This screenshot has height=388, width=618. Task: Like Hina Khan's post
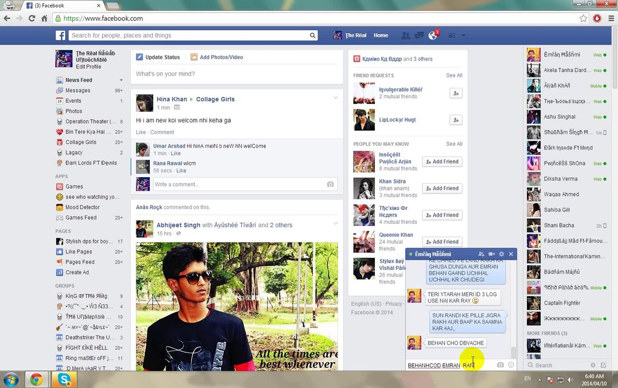141,133
